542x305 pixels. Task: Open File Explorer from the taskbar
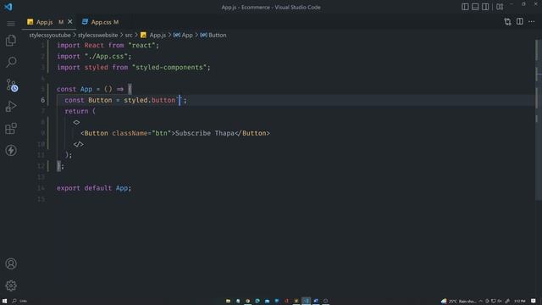(x=228, y=302)
